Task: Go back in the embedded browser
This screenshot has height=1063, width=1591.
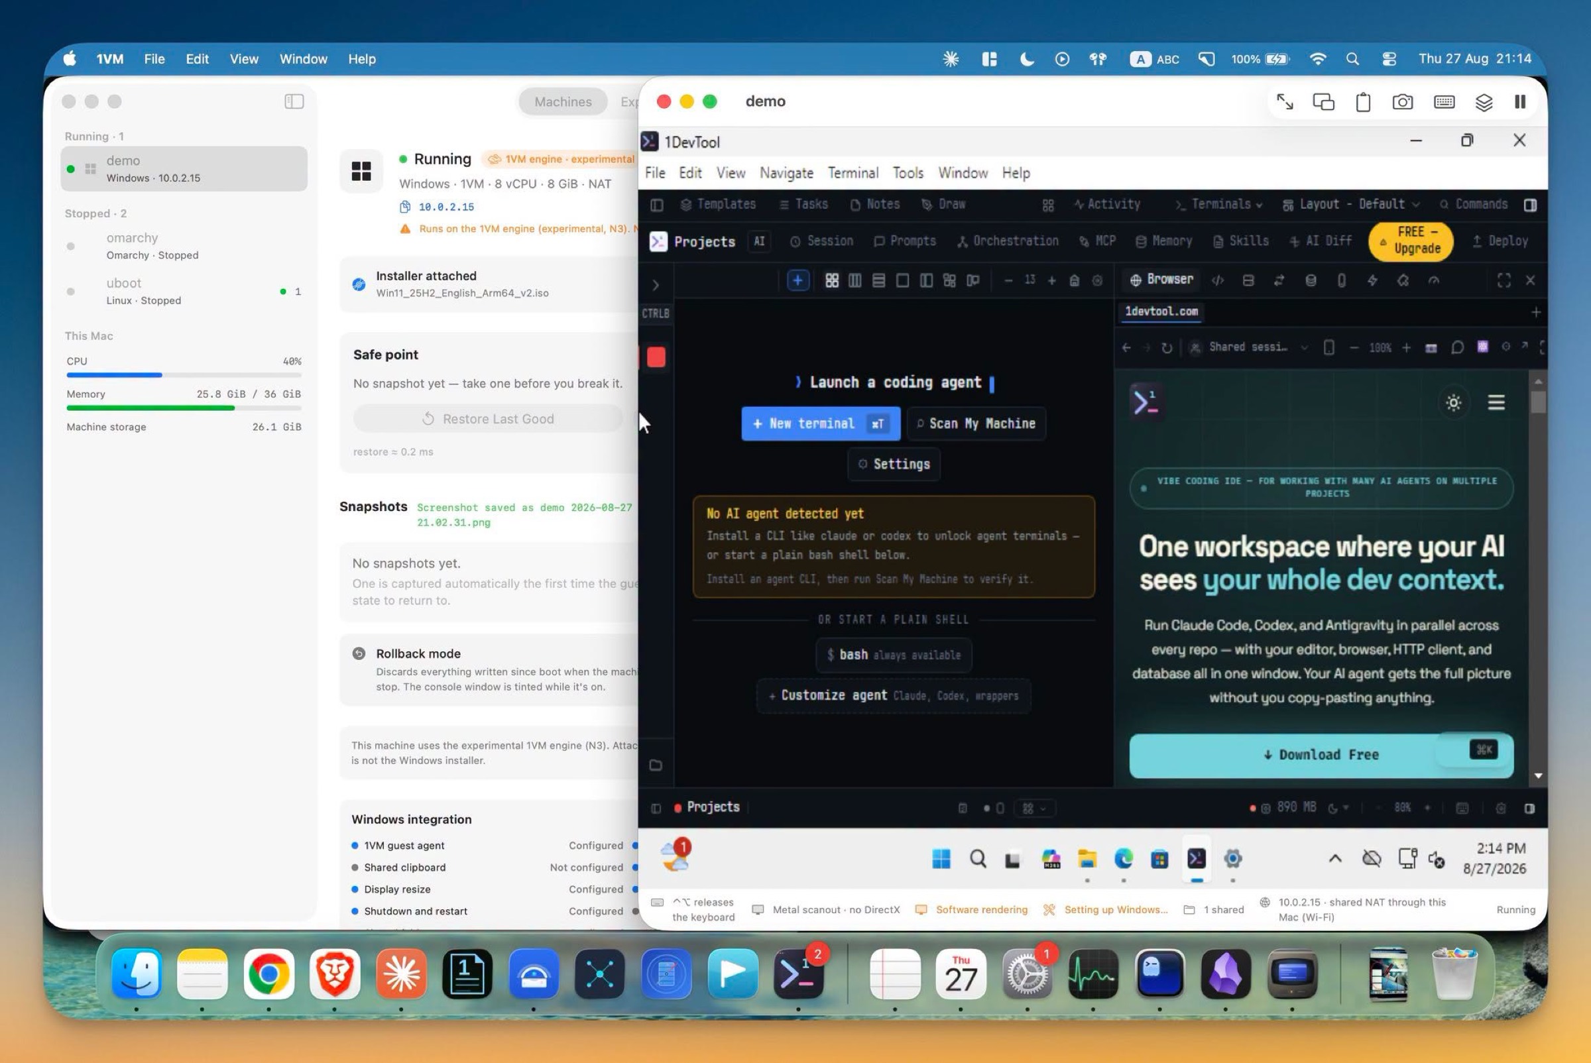Action: 1126,348
